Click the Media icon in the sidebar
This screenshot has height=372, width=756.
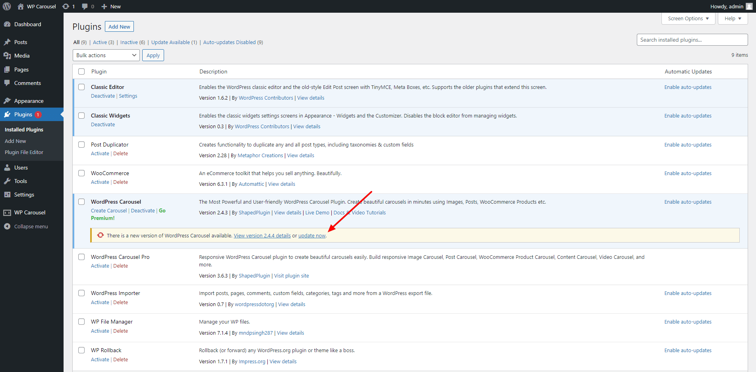[x=7, y=56]
